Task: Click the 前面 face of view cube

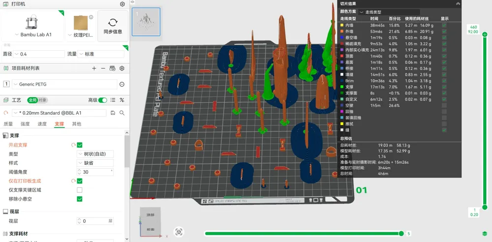Action: [x=150, y=229]
